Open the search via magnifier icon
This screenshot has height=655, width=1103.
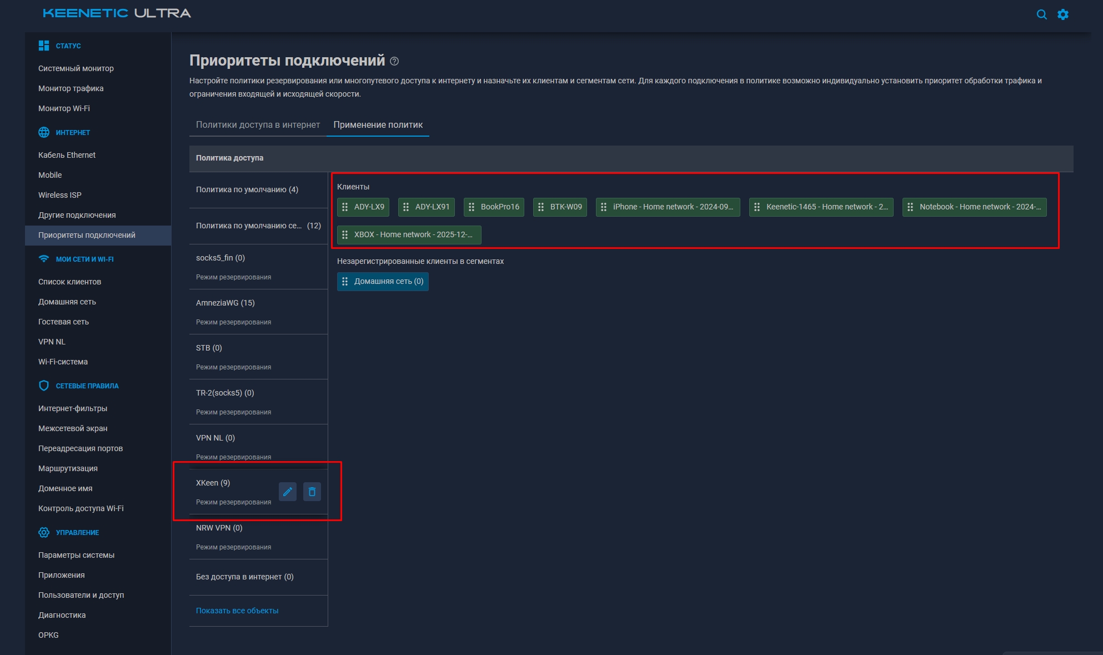(x=1041, y=14)
